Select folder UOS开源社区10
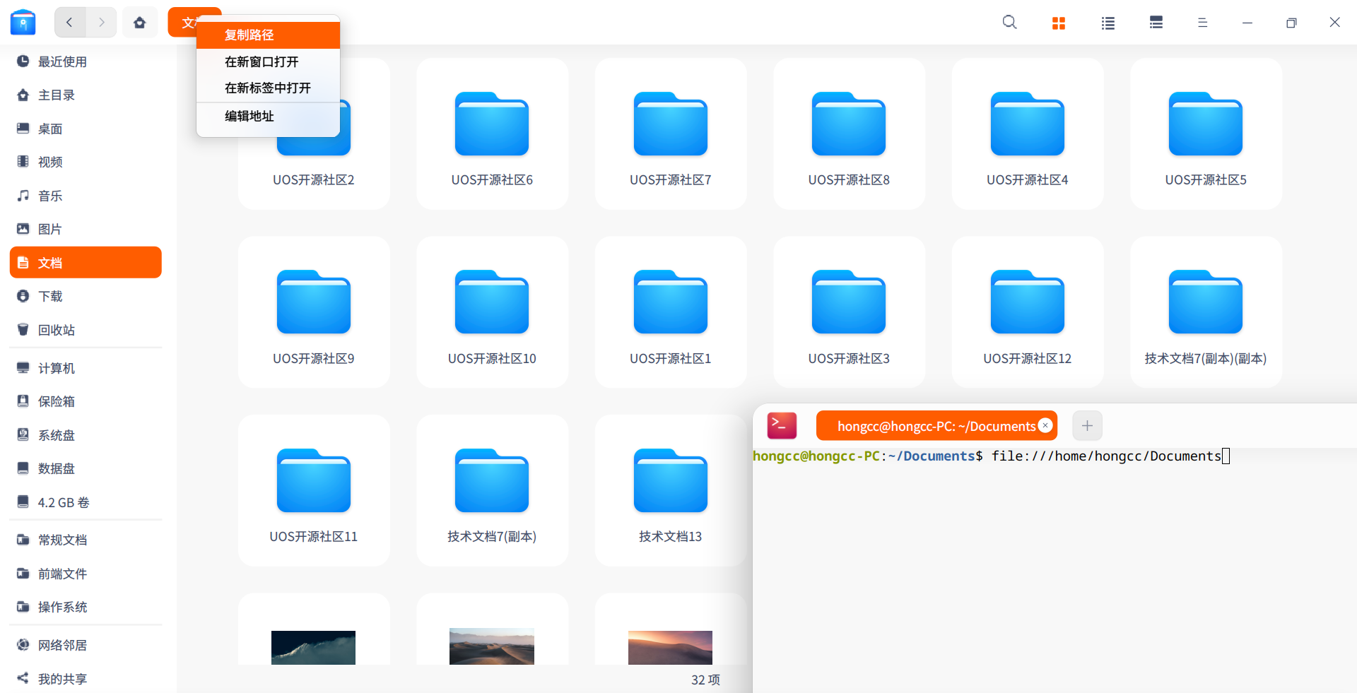This screenshot has height=693, width=1357. (492, 312)
